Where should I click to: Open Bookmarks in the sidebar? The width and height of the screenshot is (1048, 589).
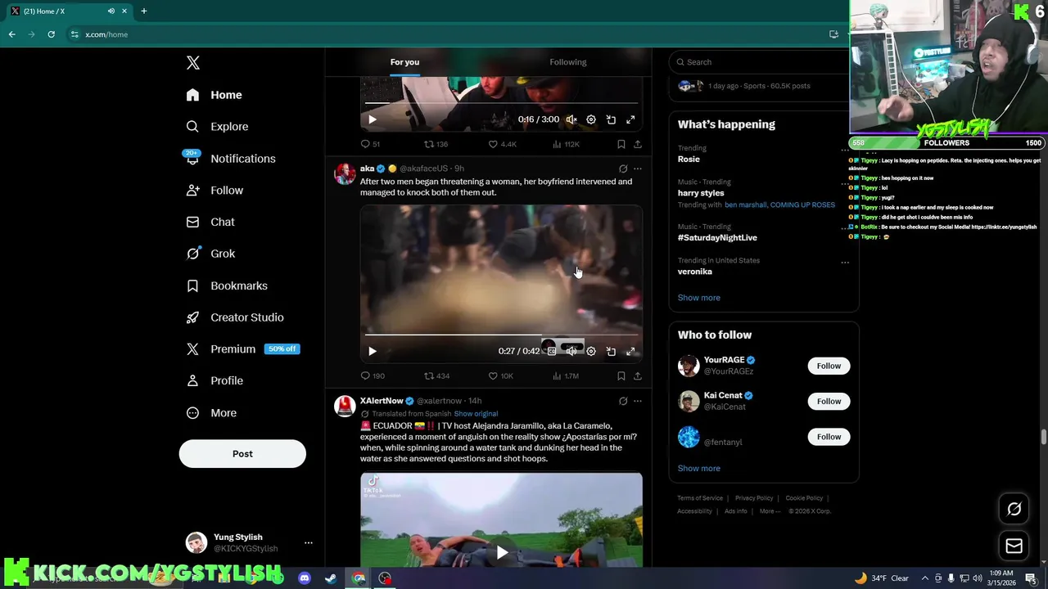pyautogui.click(x=227, y=286)
